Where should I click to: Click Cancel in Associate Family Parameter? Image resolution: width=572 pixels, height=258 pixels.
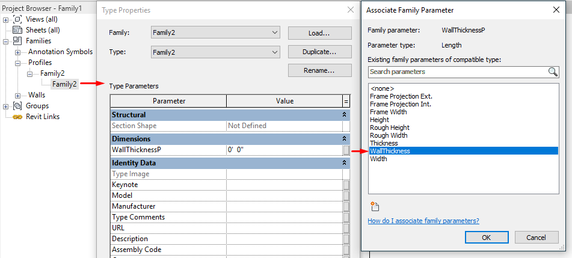(x=537, y=237)
